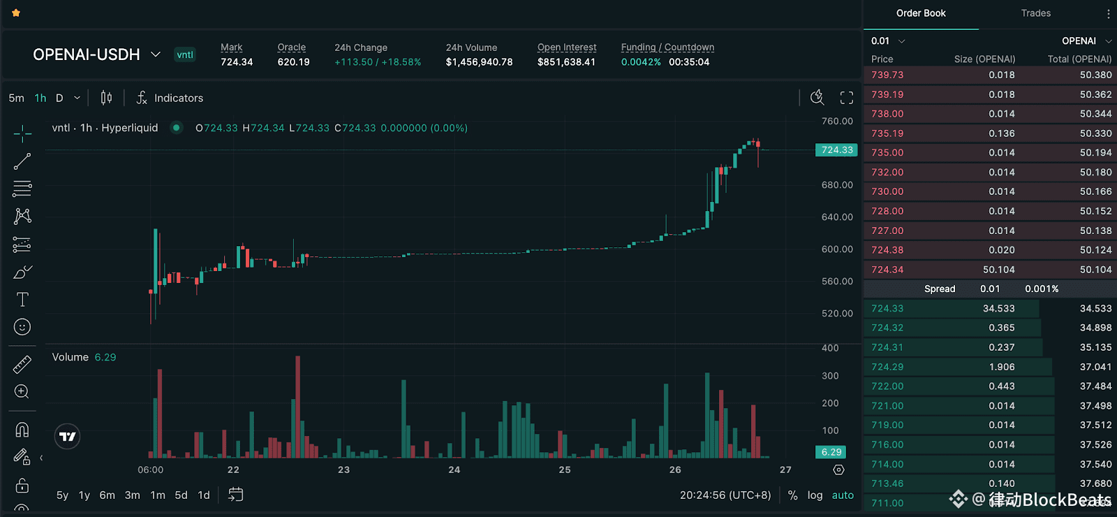The width and height of the screenshot is (1117, 517).
Task: Click the candlestick chart type icon
Action: 106,98
